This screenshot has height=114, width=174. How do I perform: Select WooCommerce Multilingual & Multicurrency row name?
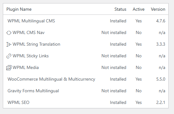point(51,79)
